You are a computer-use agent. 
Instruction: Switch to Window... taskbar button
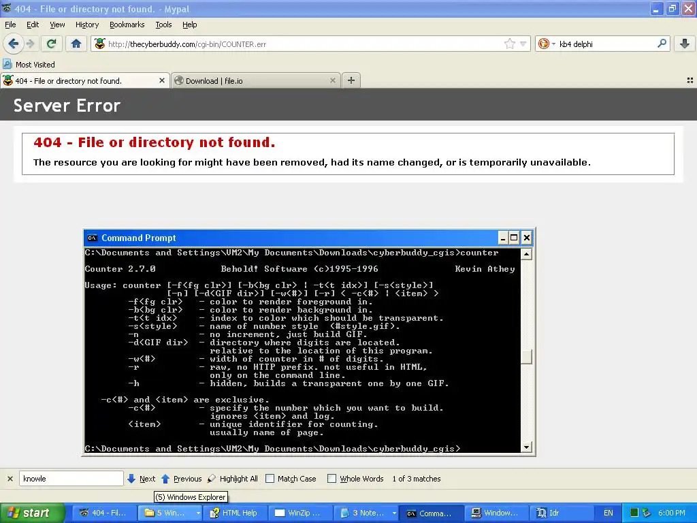coord(496,513)
